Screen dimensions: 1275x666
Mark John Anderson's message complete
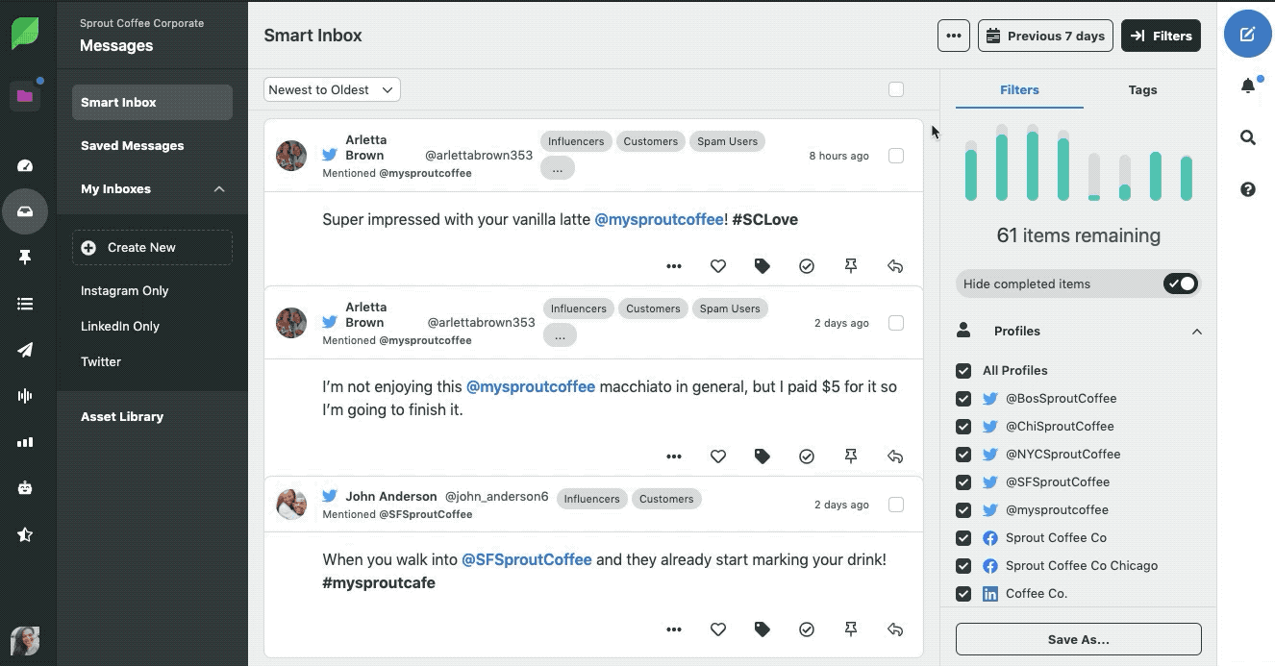point(806,629)
